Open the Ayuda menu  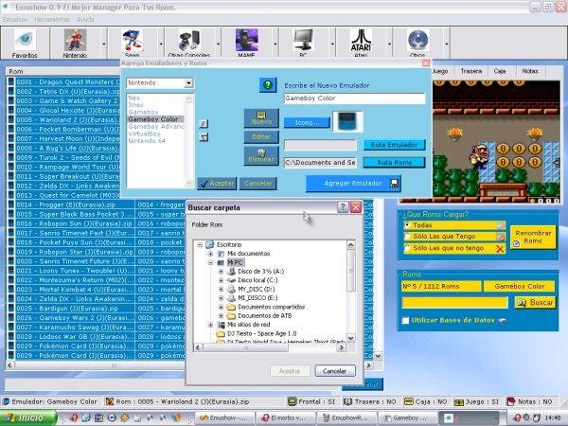pos(85,19)
